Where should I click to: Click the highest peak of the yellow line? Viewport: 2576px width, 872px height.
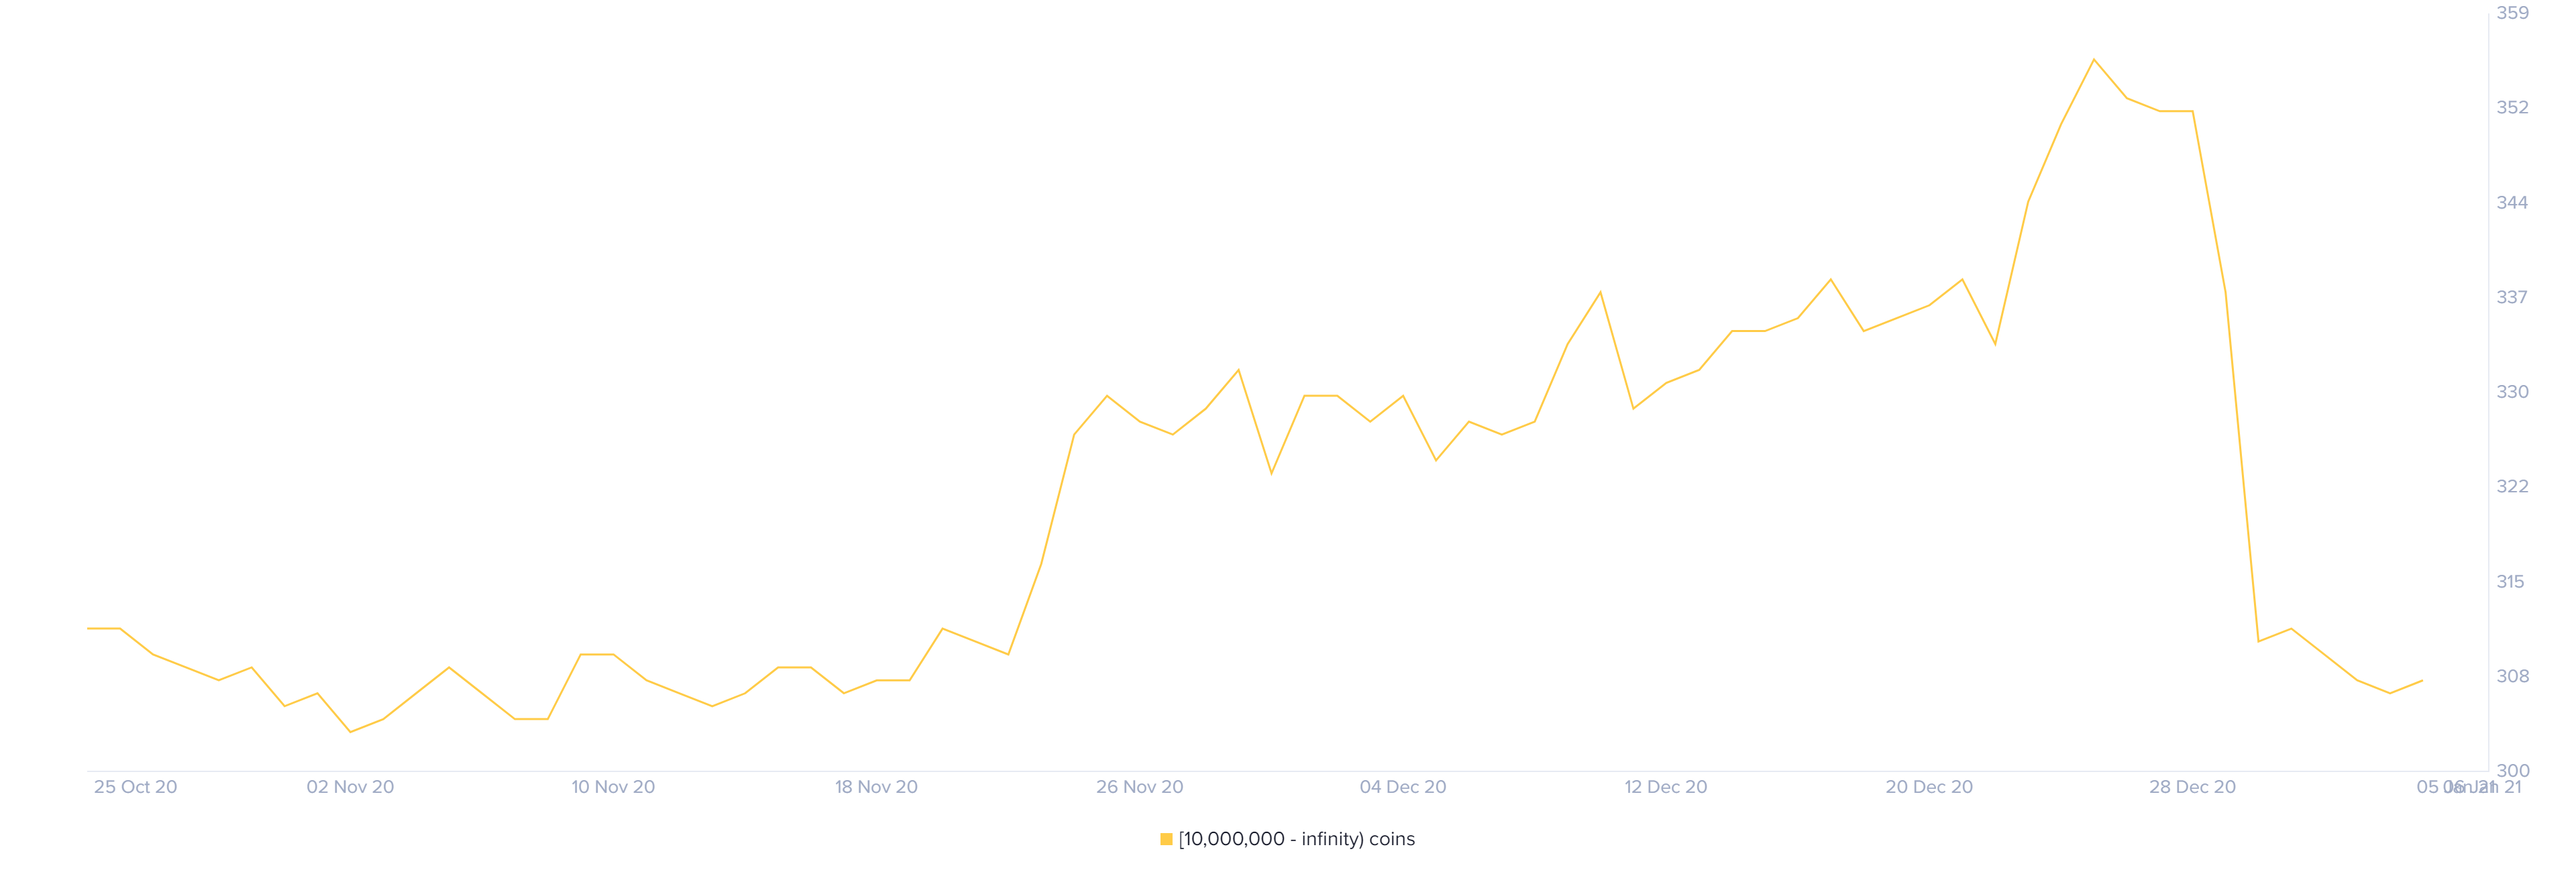coord(2094,60)
